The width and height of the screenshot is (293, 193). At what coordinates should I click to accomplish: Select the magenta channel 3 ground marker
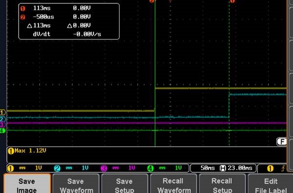(x=2, y=125)
